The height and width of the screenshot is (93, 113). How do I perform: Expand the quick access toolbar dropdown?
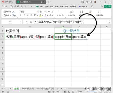[32, 6]
